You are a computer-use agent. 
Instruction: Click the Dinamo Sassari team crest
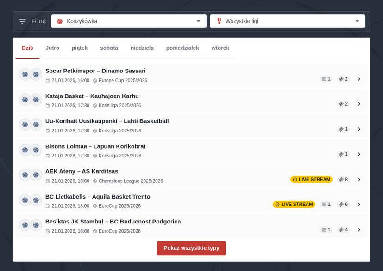(x=36, y=74)
